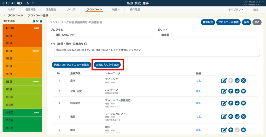Click なし video link in マイクロカレント row

point(198,117)
